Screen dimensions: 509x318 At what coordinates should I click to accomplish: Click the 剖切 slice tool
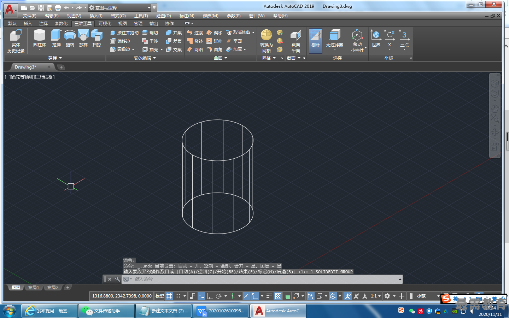pyautogui.click(x=150, y=33)
